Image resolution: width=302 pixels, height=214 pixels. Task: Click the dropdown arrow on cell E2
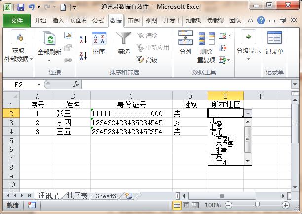point(248,113)
